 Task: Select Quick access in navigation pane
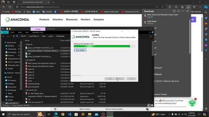tap(11, 43)
